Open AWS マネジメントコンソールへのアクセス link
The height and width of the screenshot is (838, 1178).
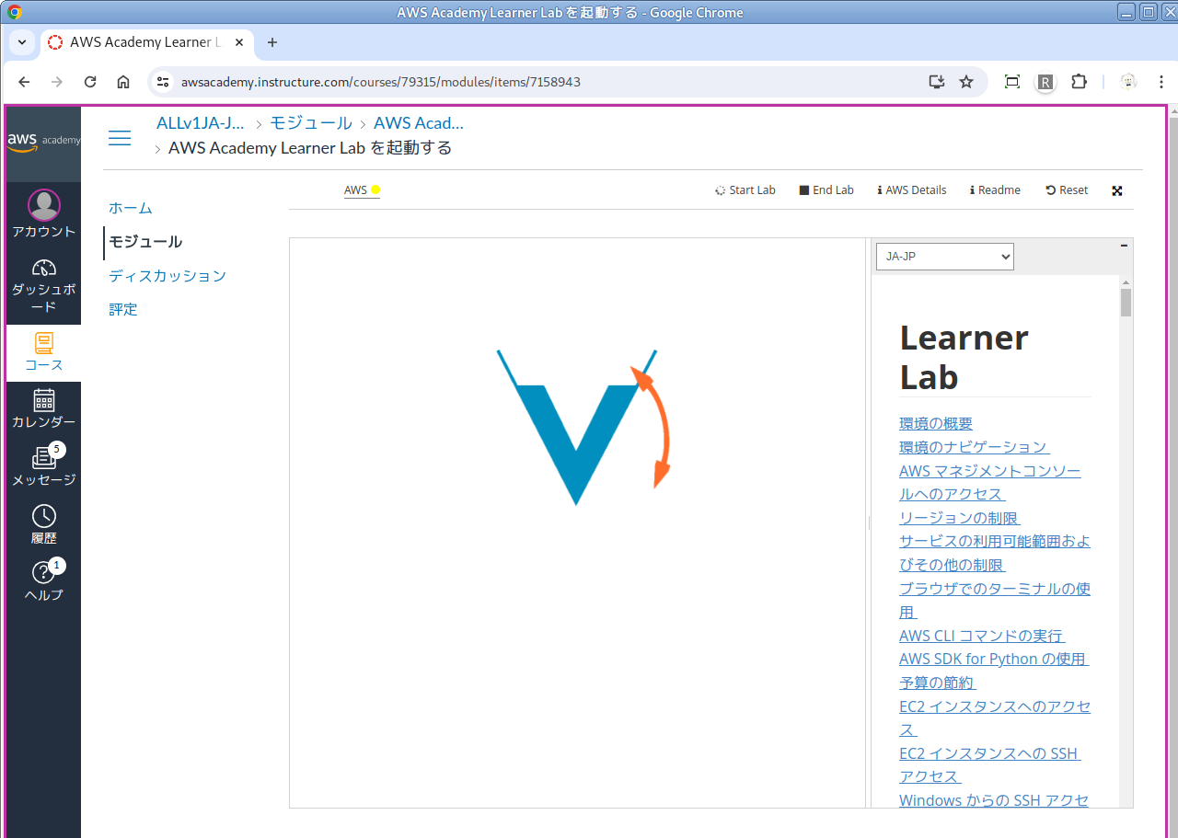click(x=990, y=482)
